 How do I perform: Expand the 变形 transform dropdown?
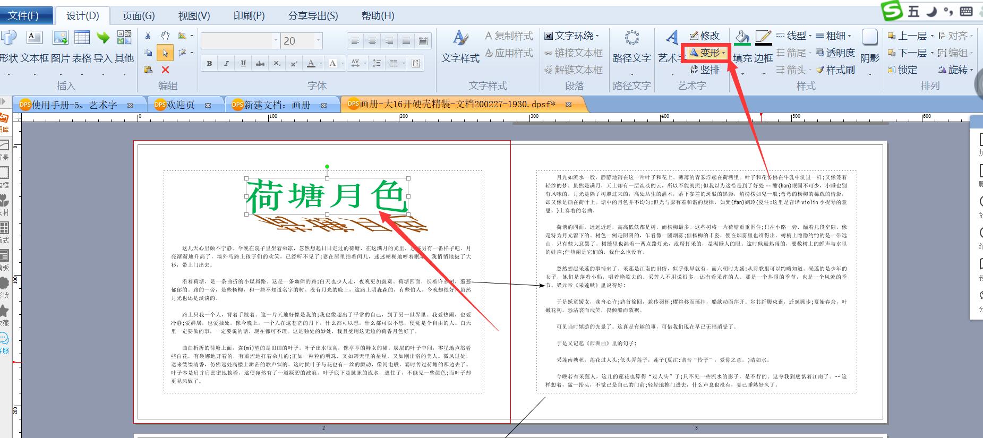click(x=724, y=53)
